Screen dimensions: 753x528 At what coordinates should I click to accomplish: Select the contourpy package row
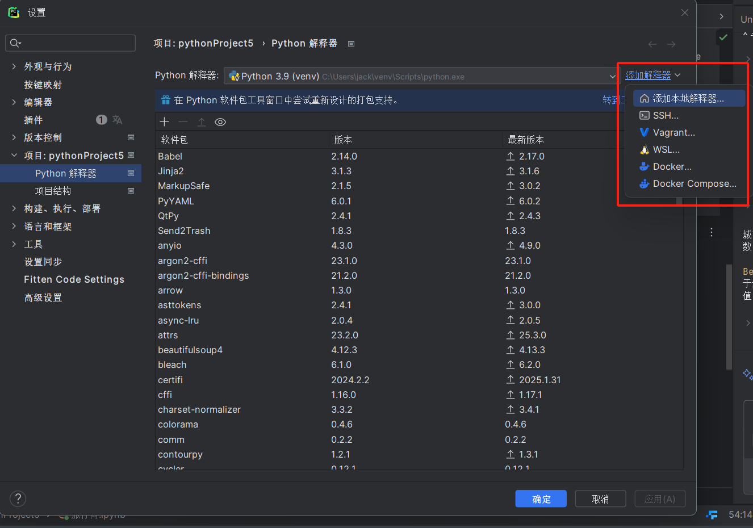419,454
